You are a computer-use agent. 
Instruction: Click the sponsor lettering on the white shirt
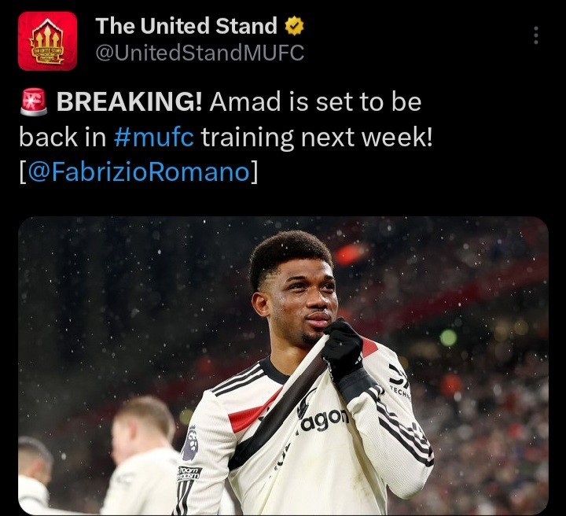(x=323, y=421)
